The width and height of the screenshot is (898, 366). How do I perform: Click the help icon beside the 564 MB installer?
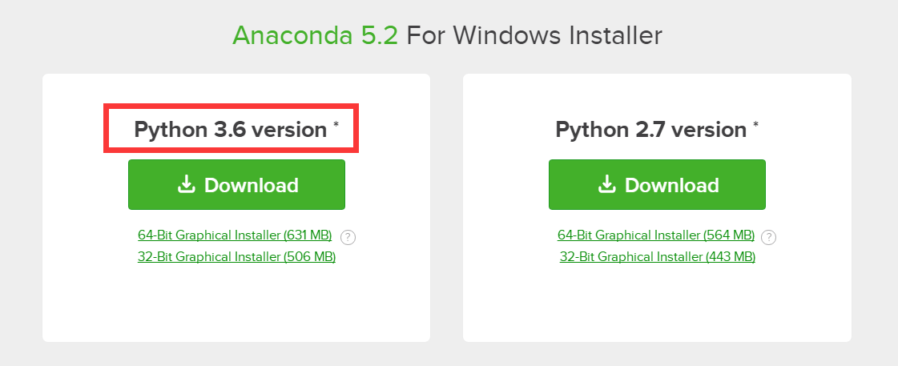point(768,237)
